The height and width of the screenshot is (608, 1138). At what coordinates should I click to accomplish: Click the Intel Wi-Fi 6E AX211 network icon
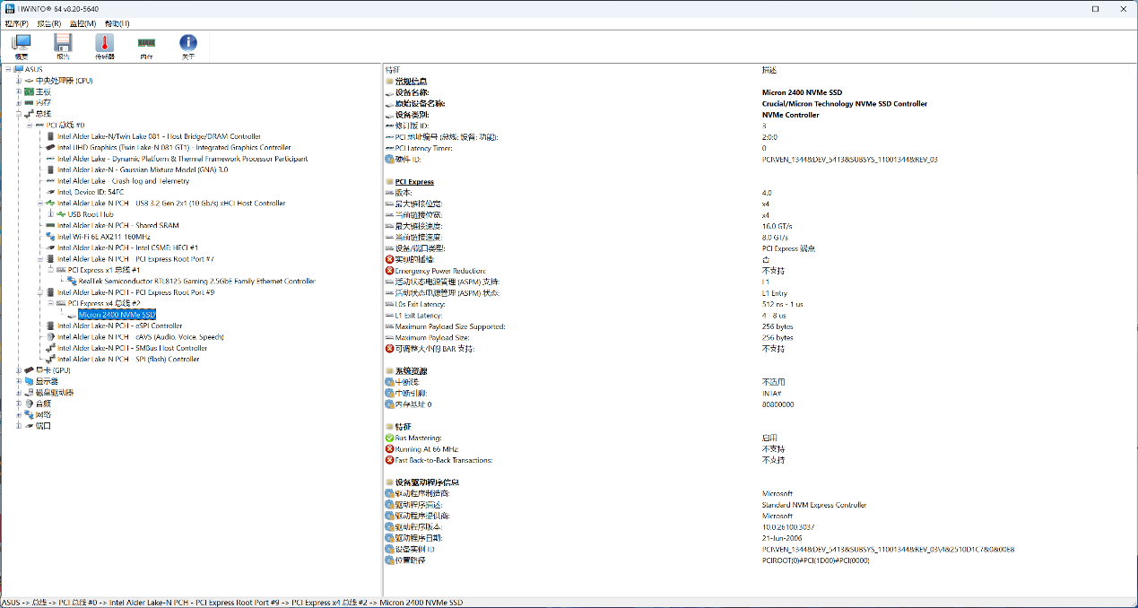(50, 237)
